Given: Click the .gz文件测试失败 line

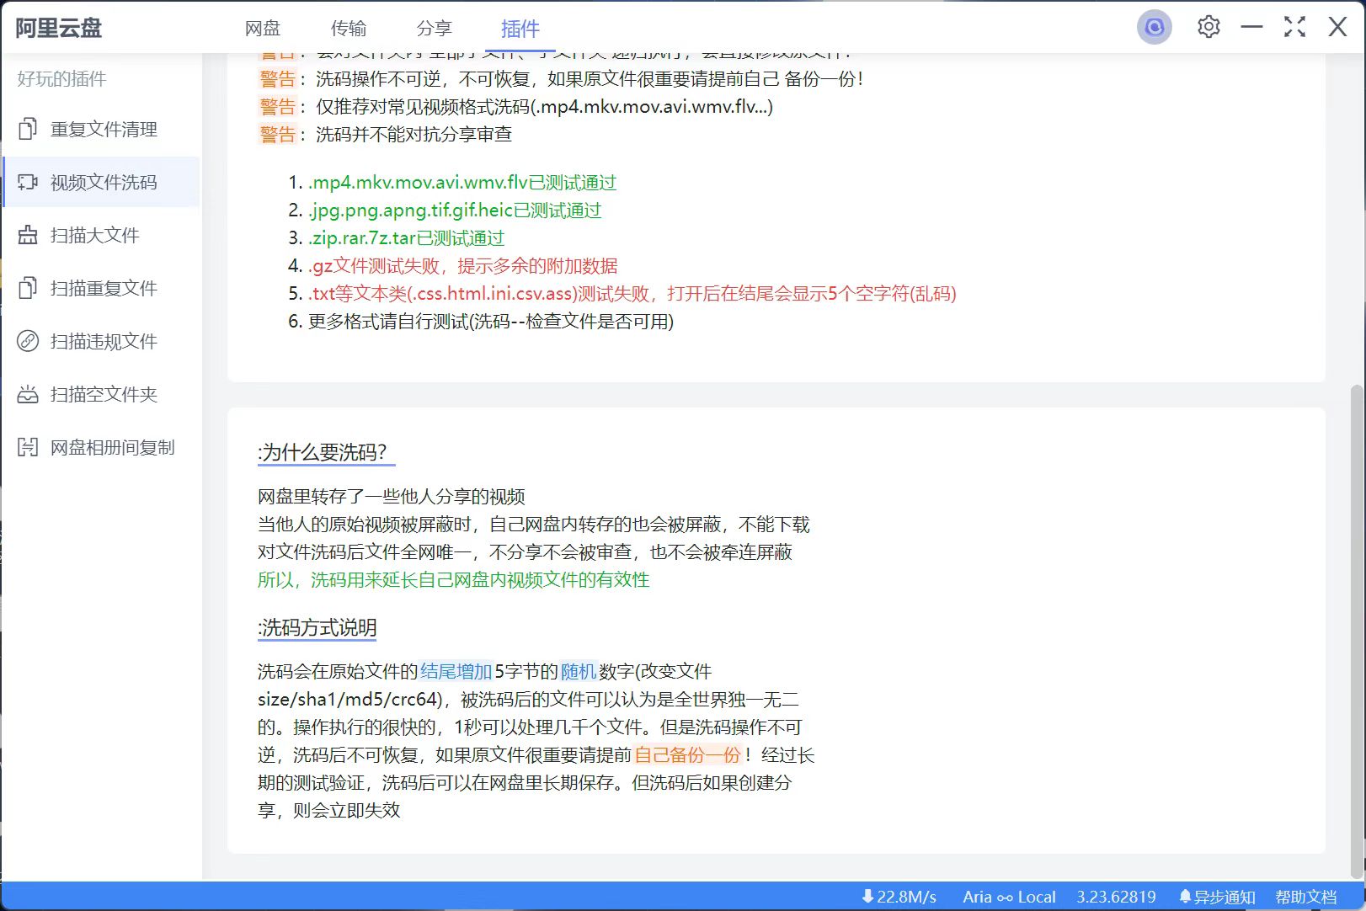Looking at the screenshot, I should pyautogui.click(x=462, y=266).
